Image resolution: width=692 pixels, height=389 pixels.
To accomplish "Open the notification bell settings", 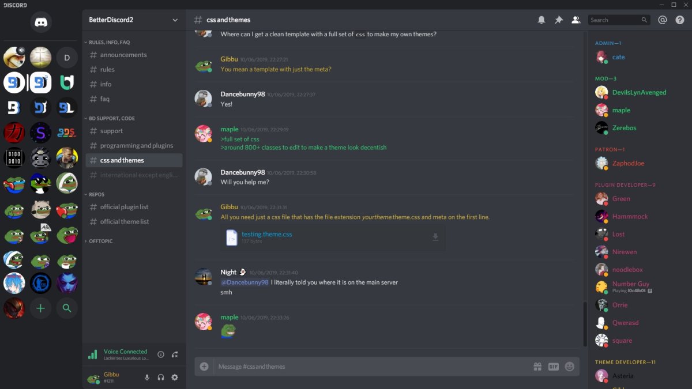I will point(541,20).
